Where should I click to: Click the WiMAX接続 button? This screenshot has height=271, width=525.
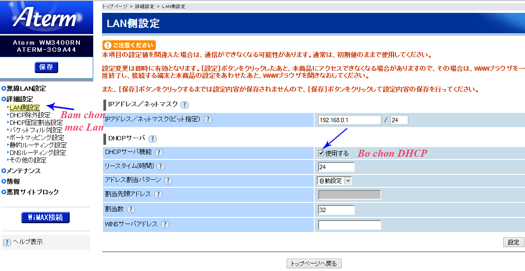click(45, 218)
